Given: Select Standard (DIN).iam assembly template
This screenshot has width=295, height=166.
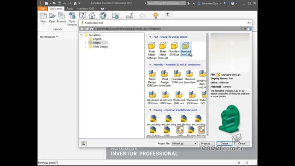Looking at the screenshot, I should tap(177, 77).
